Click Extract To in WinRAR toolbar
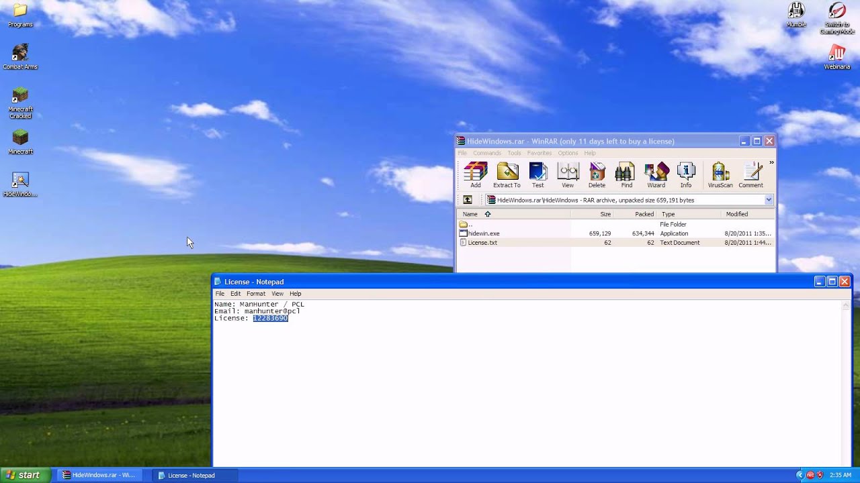 507,175
